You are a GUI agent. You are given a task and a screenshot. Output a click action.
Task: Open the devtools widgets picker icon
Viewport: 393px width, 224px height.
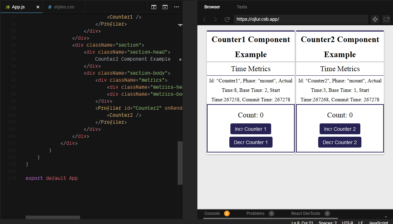tap(375, 19)
